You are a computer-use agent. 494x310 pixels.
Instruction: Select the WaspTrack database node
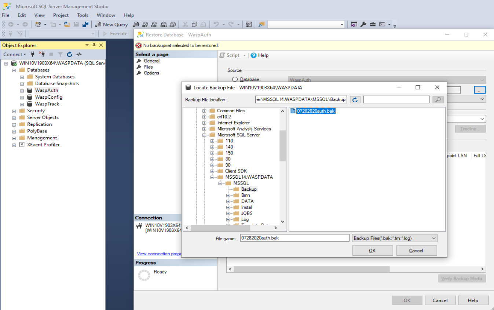tap(47, 104)
